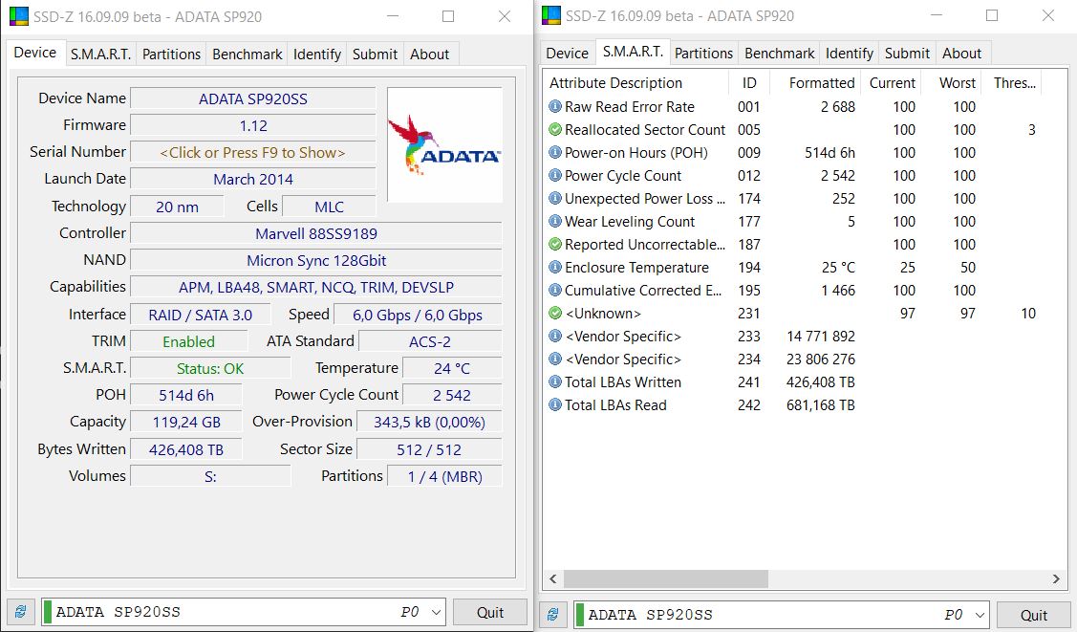Sort by Attribute Description column header
Screen dimensions: 1077x632
[x=636, y=83]
